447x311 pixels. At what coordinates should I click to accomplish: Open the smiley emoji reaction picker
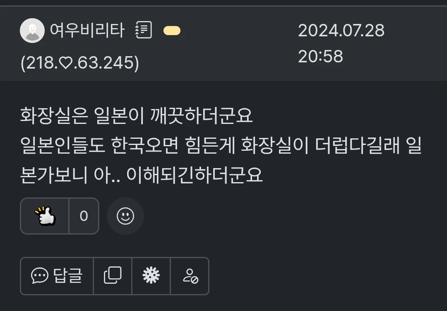125,216
